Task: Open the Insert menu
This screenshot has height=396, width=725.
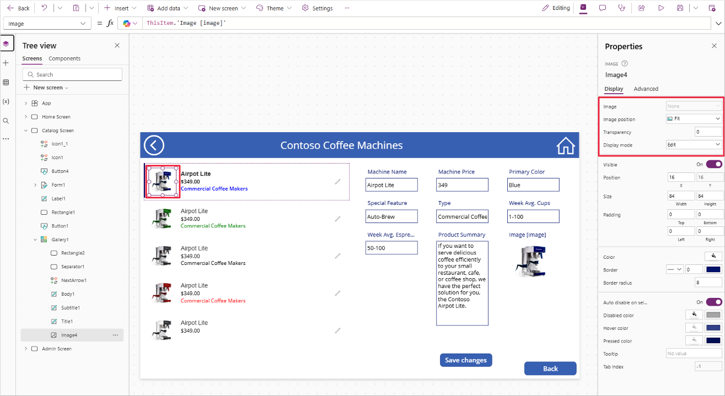Action: (x=120, y=8)
